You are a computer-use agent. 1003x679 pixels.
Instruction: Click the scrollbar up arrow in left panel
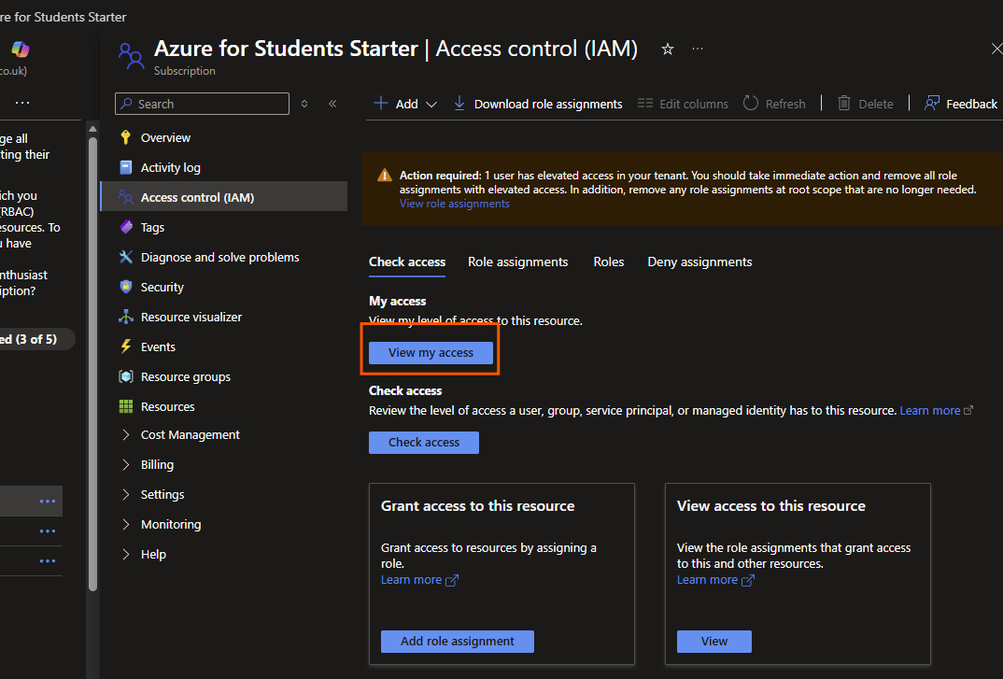coord(92,129)
